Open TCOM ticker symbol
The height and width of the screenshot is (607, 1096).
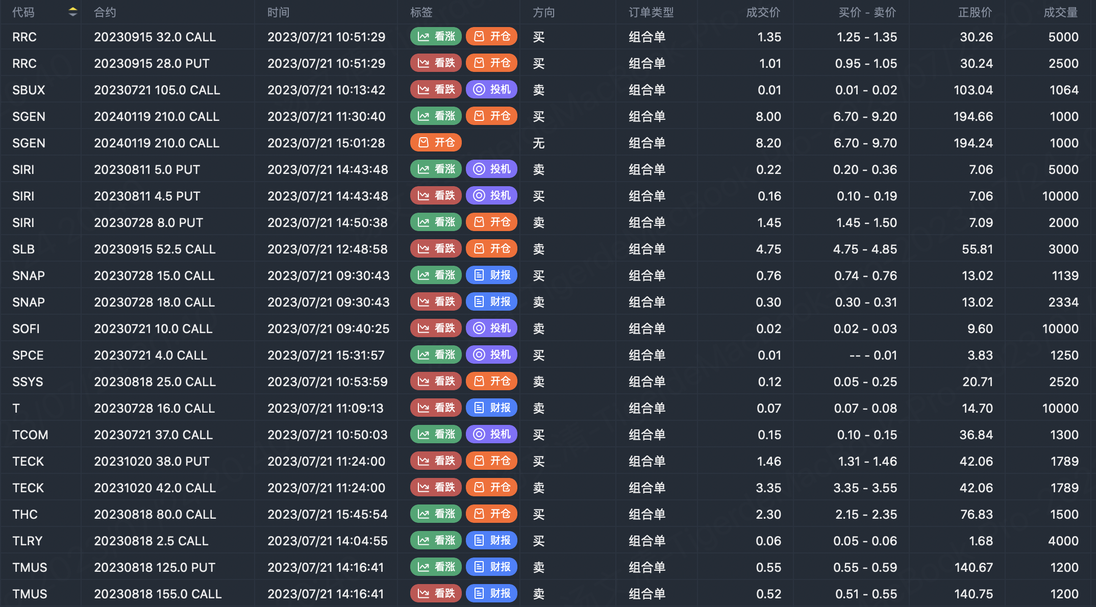31,435
